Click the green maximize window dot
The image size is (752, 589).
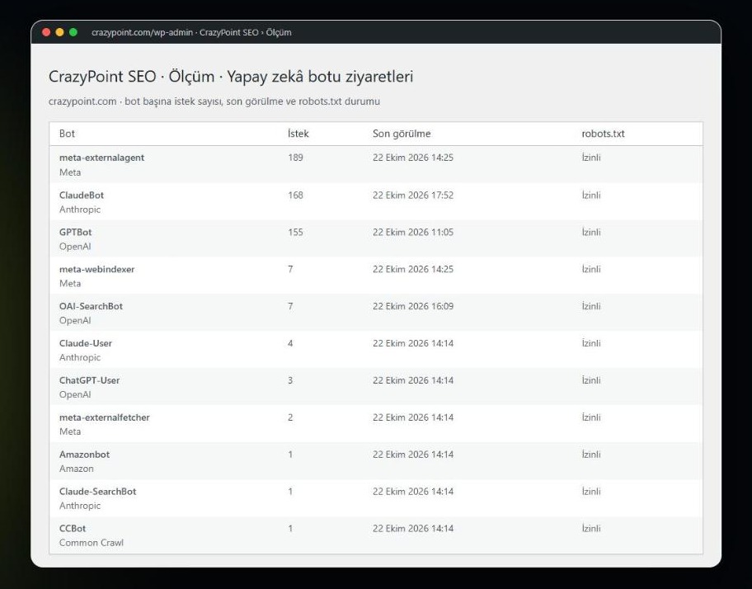point(73,32)
